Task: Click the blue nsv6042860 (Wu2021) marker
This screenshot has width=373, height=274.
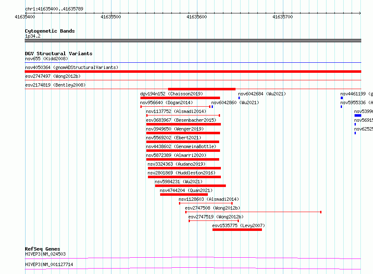Action: (x=212, y=107)
